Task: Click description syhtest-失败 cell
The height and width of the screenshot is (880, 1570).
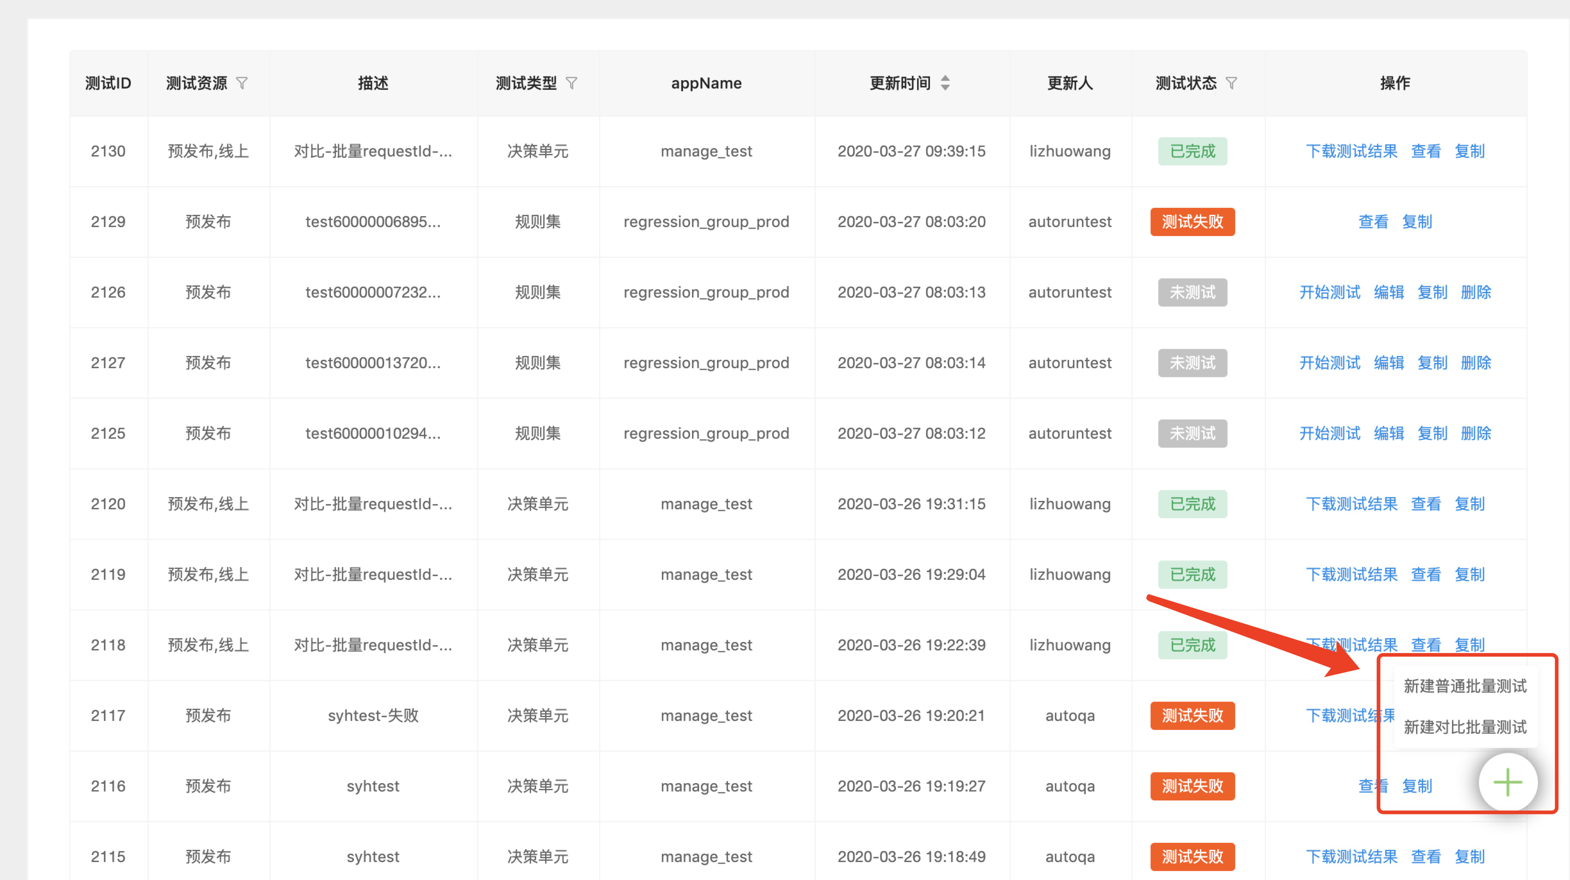Action: tap(373, 716)
